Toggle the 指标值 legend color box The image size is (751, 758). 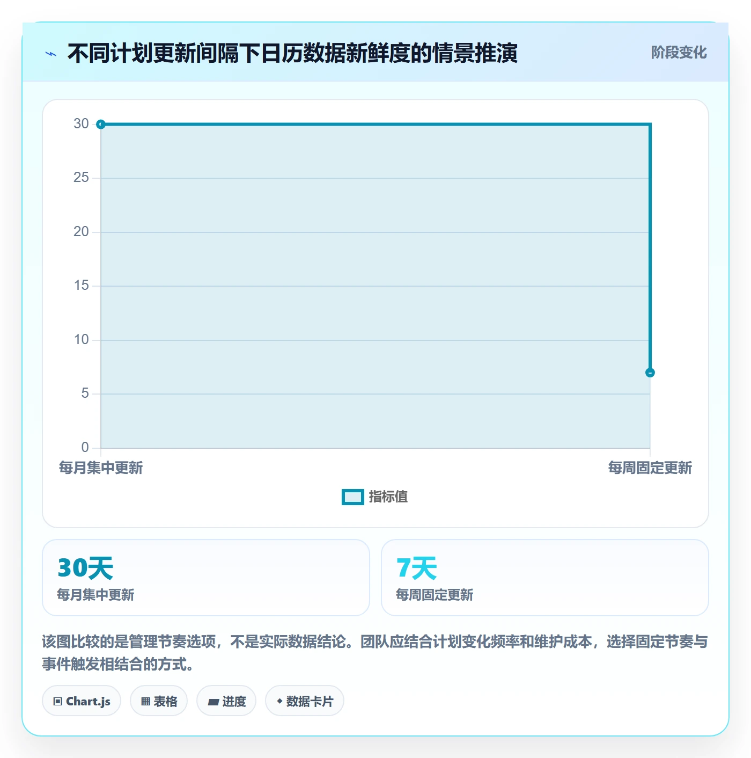352,497
